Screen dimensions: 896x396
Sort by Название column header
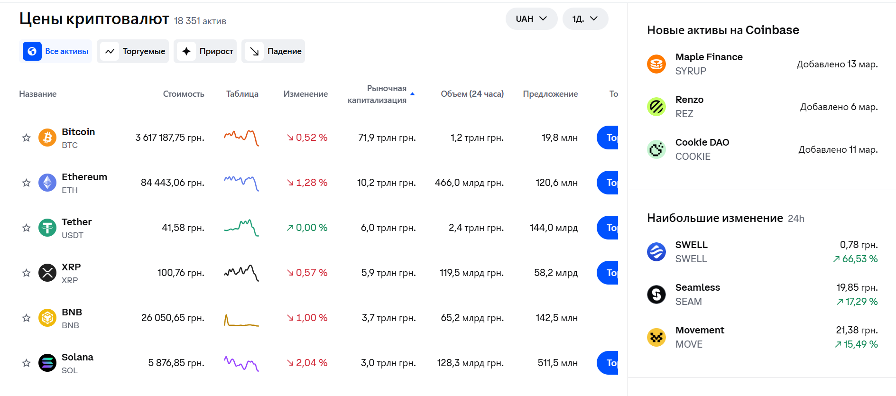tap(38, 94)
